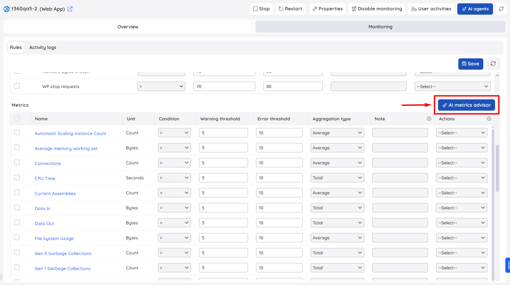Click the web app globe icon
Screen dimensions: 510x285
coord(7,9)
